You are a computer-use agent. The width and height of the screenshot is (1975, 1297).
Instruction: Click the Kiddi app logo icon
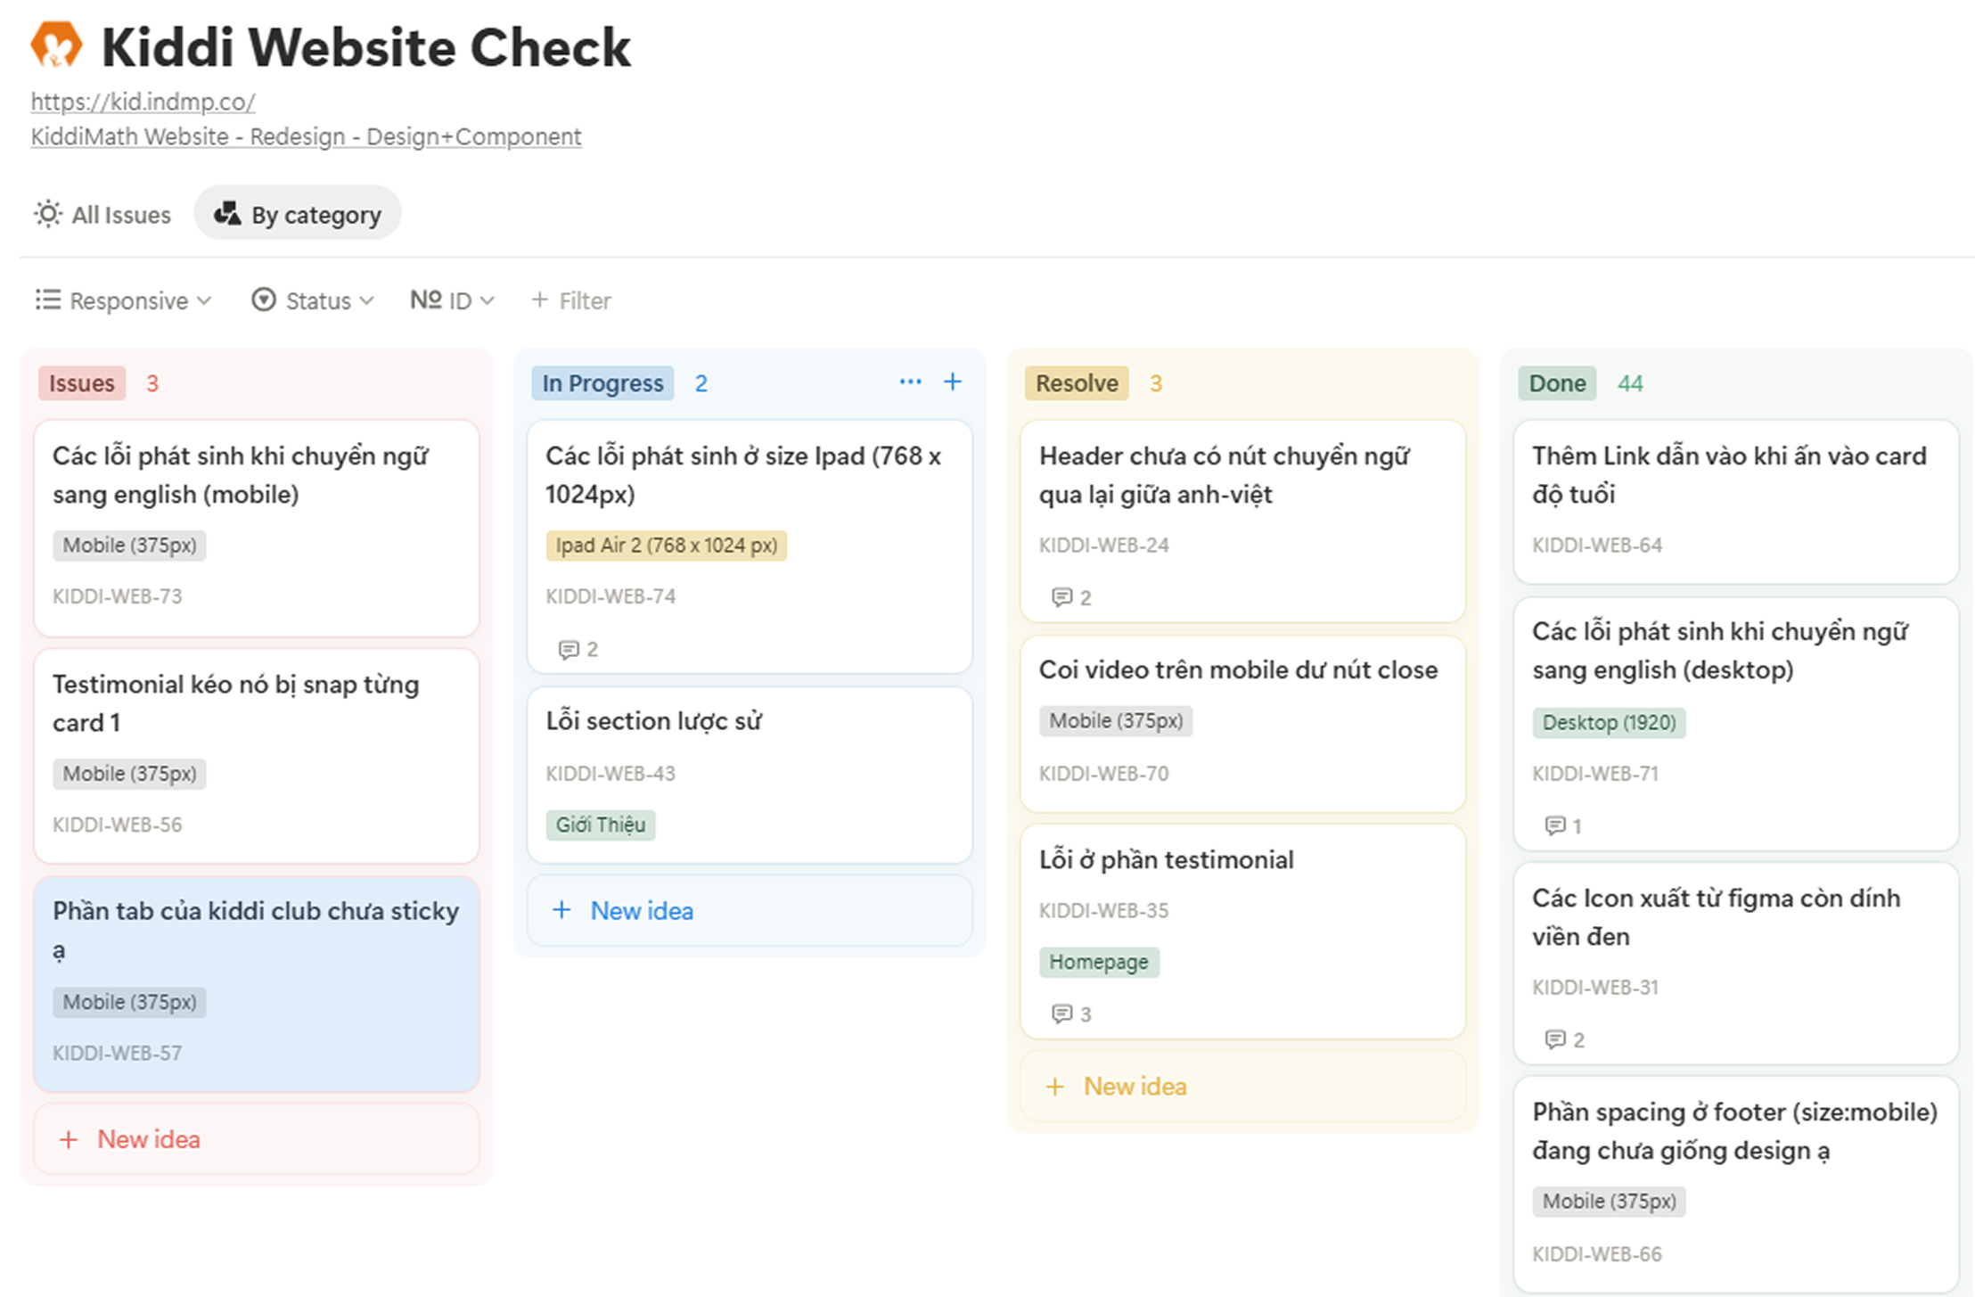[55, 46]
